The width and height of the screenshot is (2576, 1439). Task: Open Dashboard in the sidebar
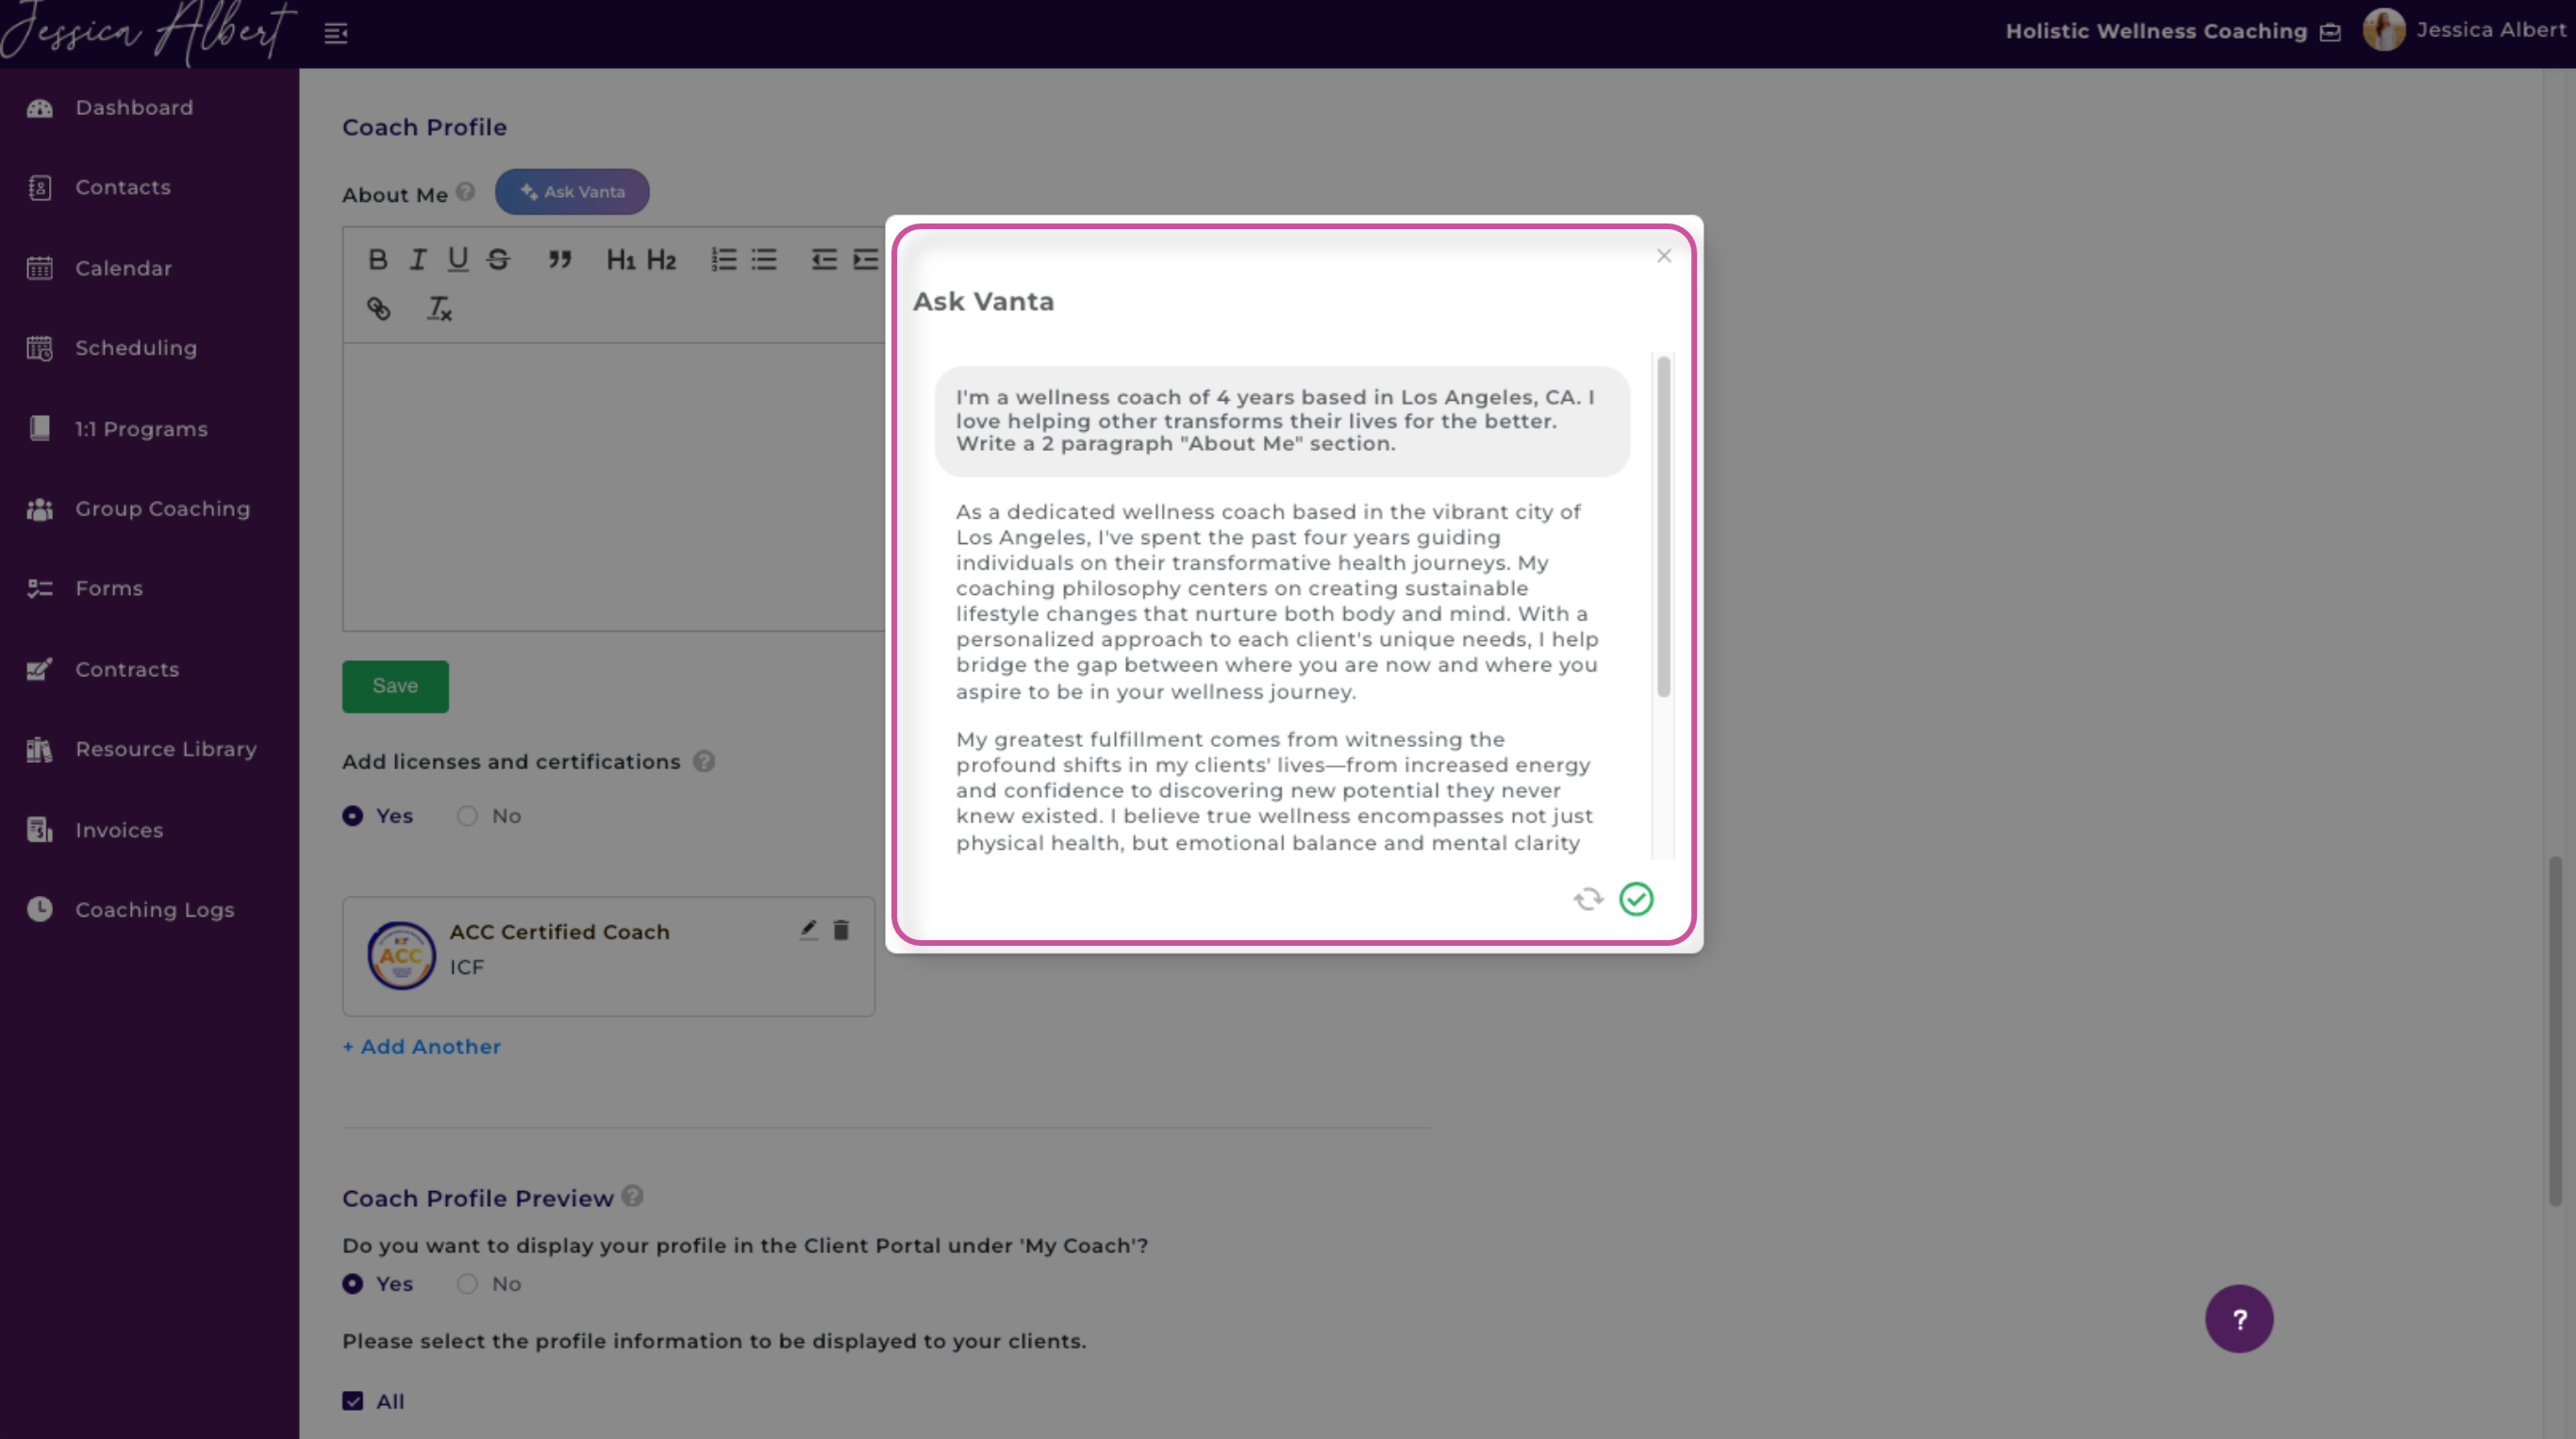pos(134,107)
